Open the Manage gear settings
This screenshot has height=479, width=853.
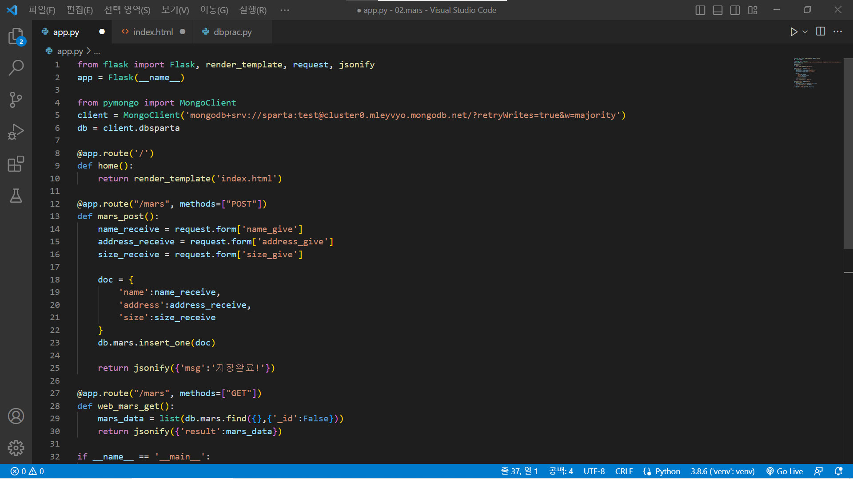pos(16,448)
